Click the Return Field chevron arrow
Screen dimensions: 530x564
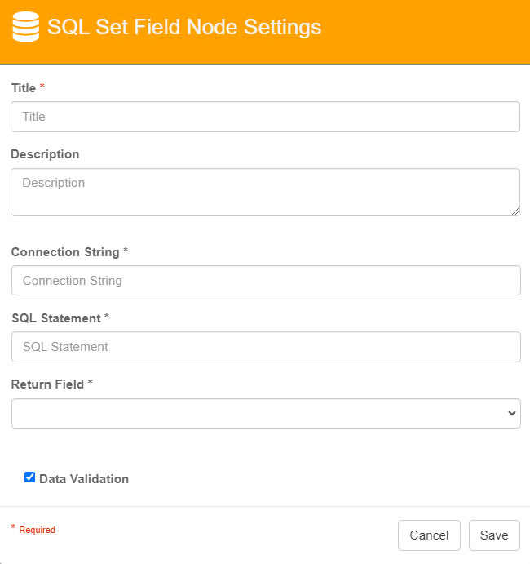tap(512, 413)
